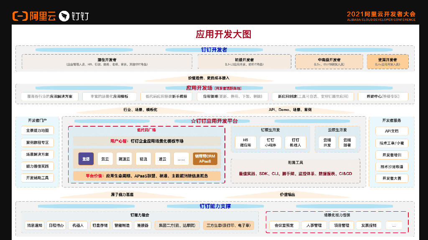Screen dimensions: 428x240
Task: Select the 简道云 tile
Action: point(124,159)
